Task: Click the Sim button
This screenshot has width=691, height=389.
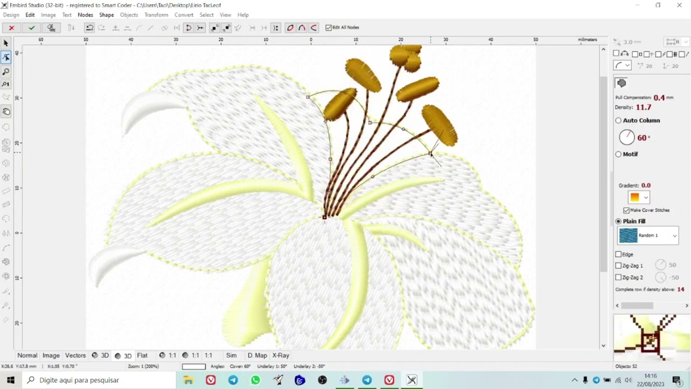Action: click(x=231, y=356)
